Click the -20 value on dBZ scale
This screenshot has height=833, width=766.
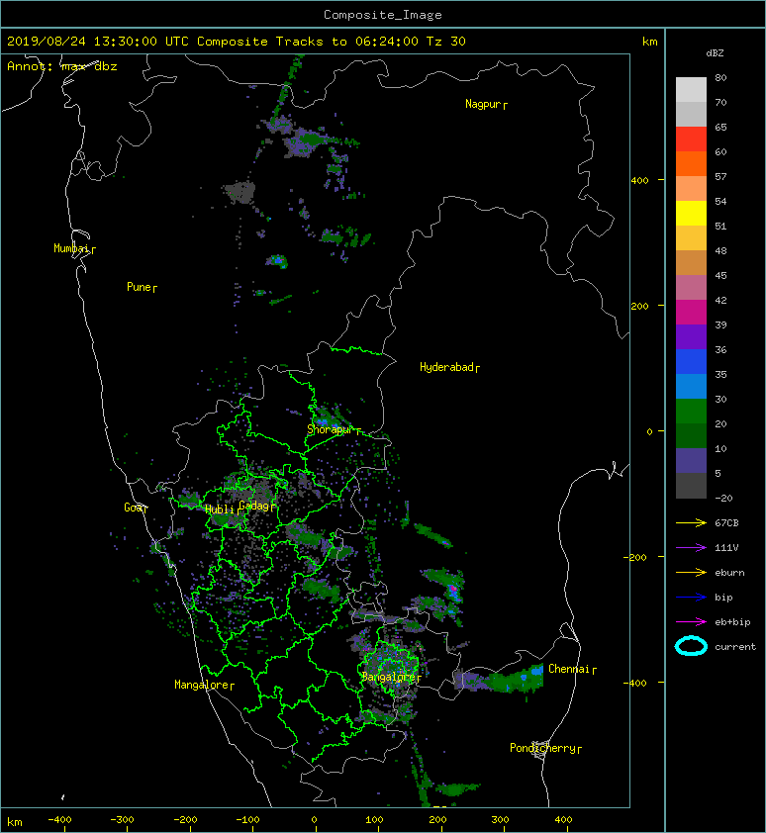click(x=724, y=499)
